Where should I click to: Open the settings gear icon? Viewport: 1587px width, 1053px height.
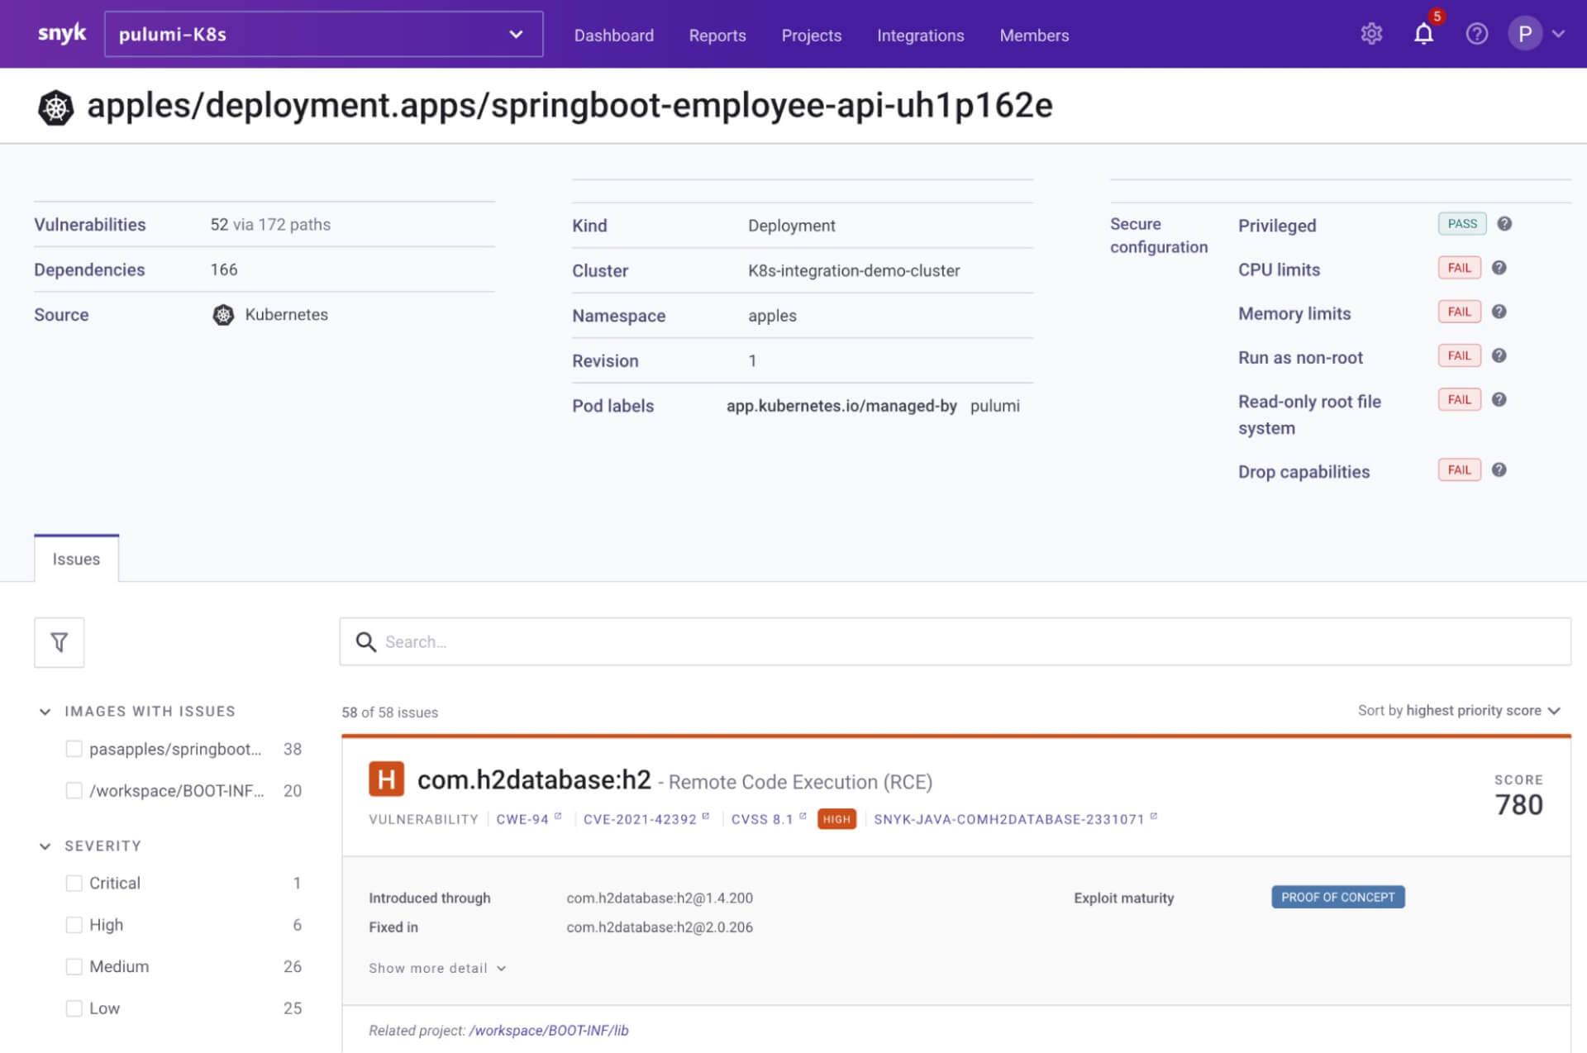point(1371,34)
